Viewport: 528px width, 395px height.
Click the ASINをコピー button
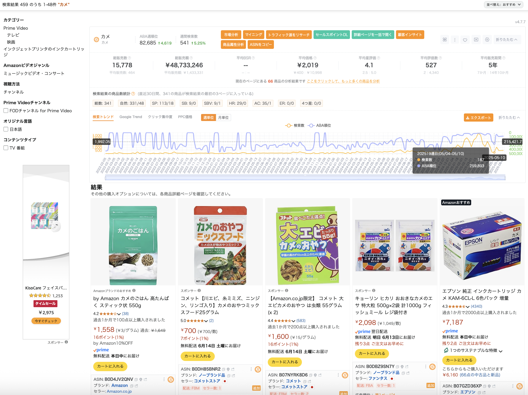tap(261, 45)
